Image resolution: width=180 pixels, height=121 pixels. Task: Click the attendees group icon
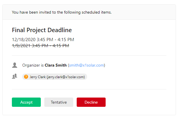pyautogui.click(x=14, y=76)
